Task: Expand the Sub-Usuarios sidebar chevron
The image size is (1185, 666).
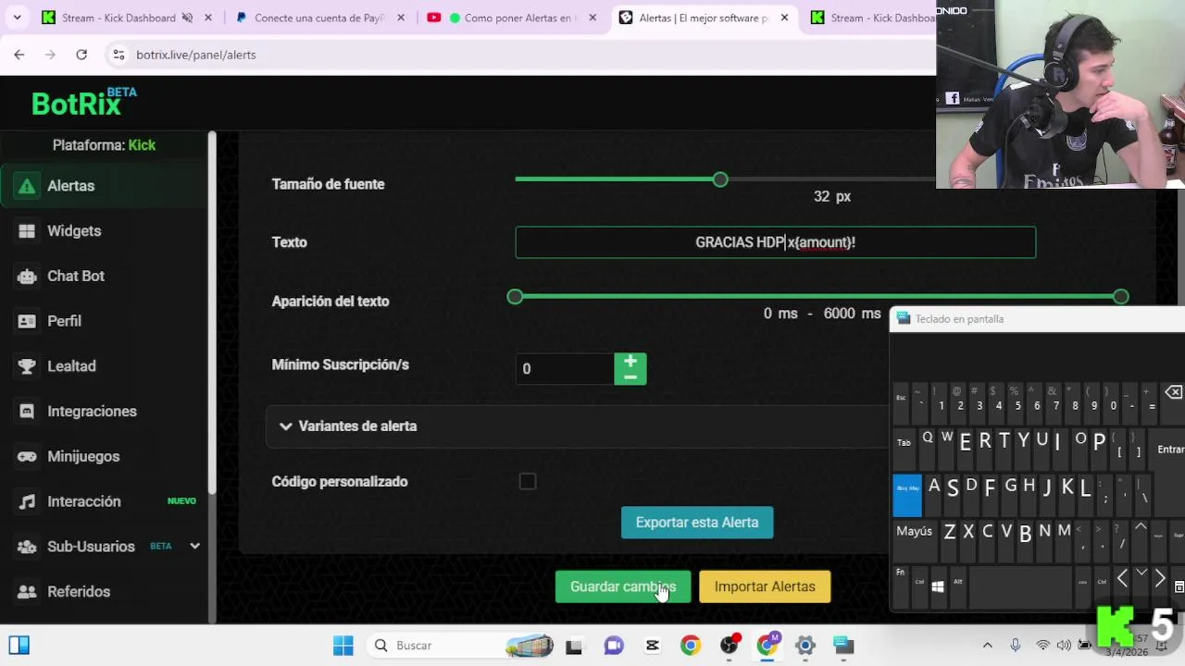Action: [x=194, y=546]
